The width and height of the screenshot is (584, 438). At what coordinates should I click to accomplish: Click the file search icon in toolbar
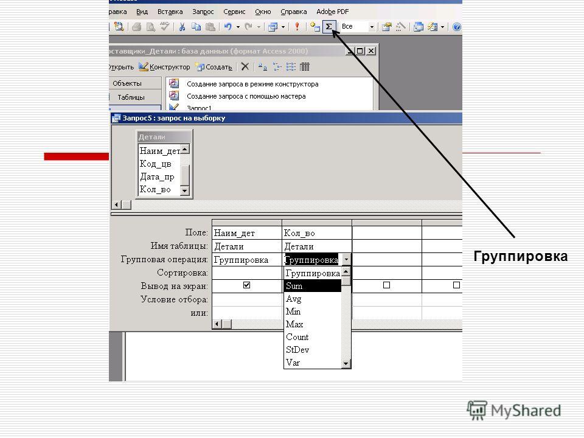click(119, 26)
